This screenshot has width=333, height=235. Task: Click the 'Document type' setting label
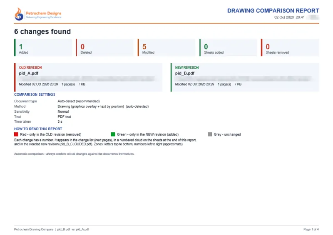tap(25, 101)
